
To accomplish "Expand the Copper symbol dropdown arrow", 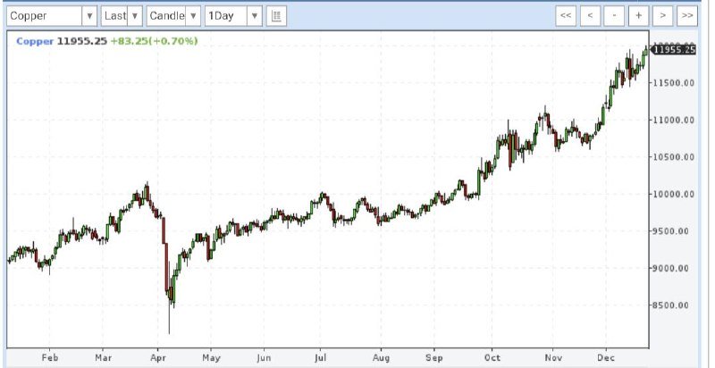I will tap(88, 16).
